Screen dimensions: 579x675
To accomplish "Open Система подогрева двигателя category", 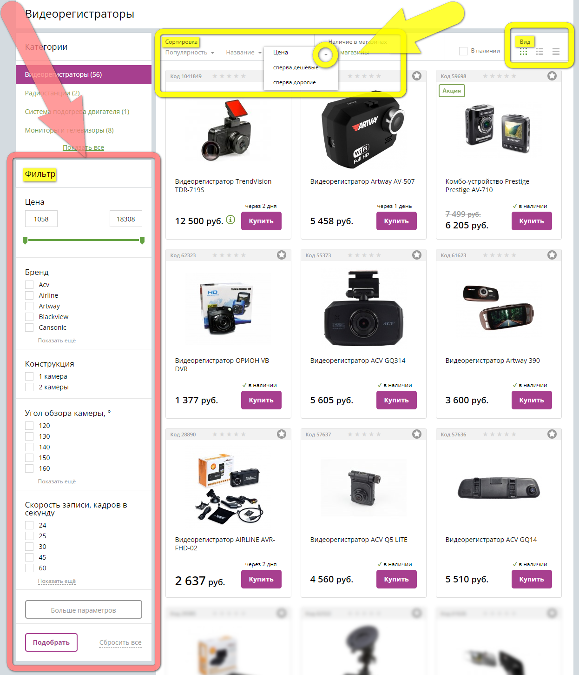I will (77, 112).
